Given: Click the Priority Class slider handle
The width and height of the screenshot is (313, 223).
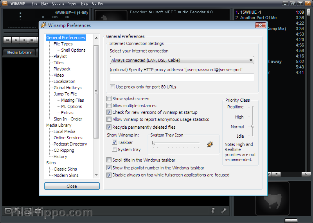Looking at the screenshot, I should (x=252, y=126).
